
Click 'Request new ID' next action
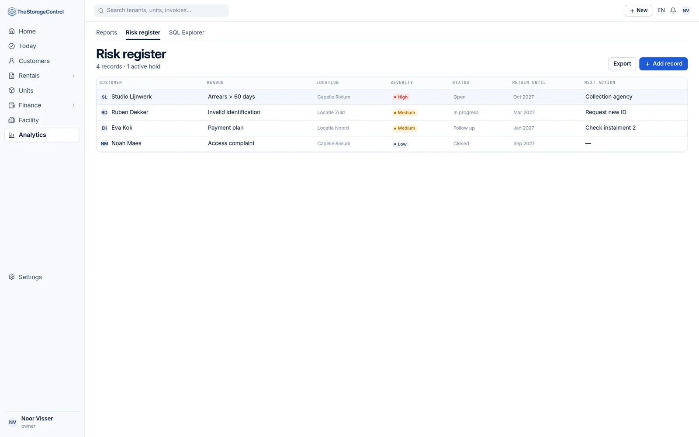pyautogui.click(x=606, y=112)
